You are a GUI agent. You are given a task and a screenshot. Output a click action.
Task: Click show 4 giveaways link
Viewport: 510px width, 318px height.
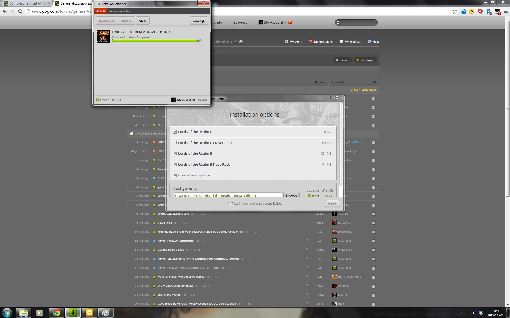[x=363, y=90]
